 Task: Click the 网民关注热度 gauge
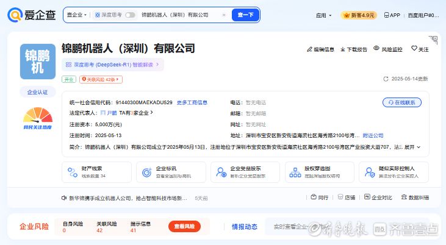point(38,118)
